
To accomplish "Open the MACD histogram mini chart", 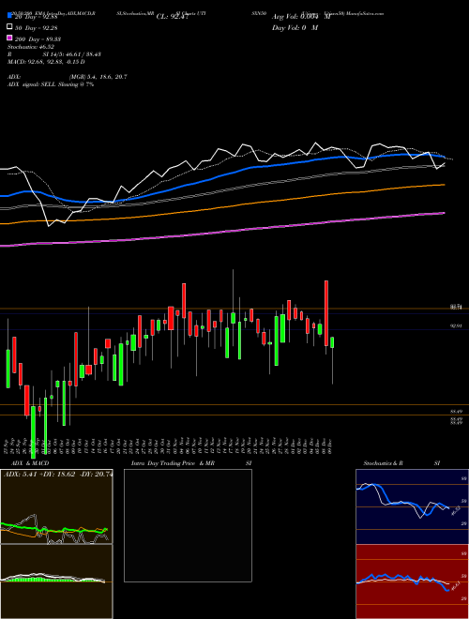I will pos(56,581).
